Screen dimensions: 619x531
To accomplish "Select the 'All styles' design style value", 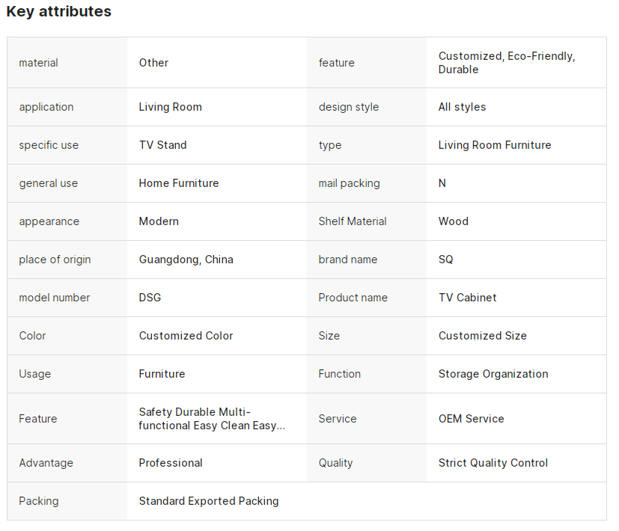I will click(462, 107).
